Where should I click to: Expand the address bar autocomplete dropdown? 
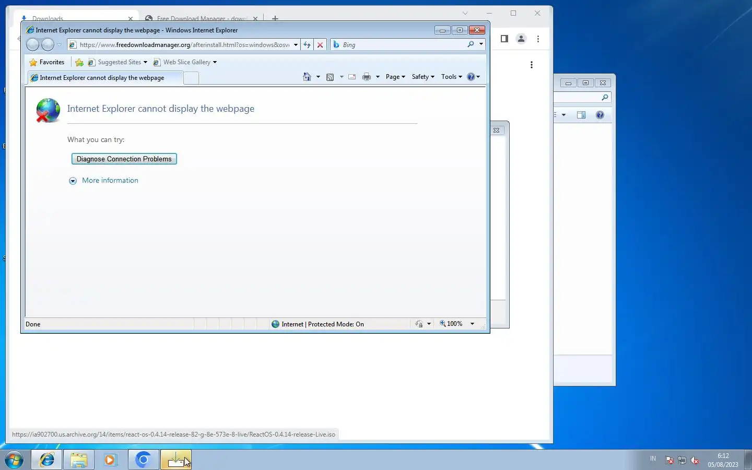[x=296, y=45]
